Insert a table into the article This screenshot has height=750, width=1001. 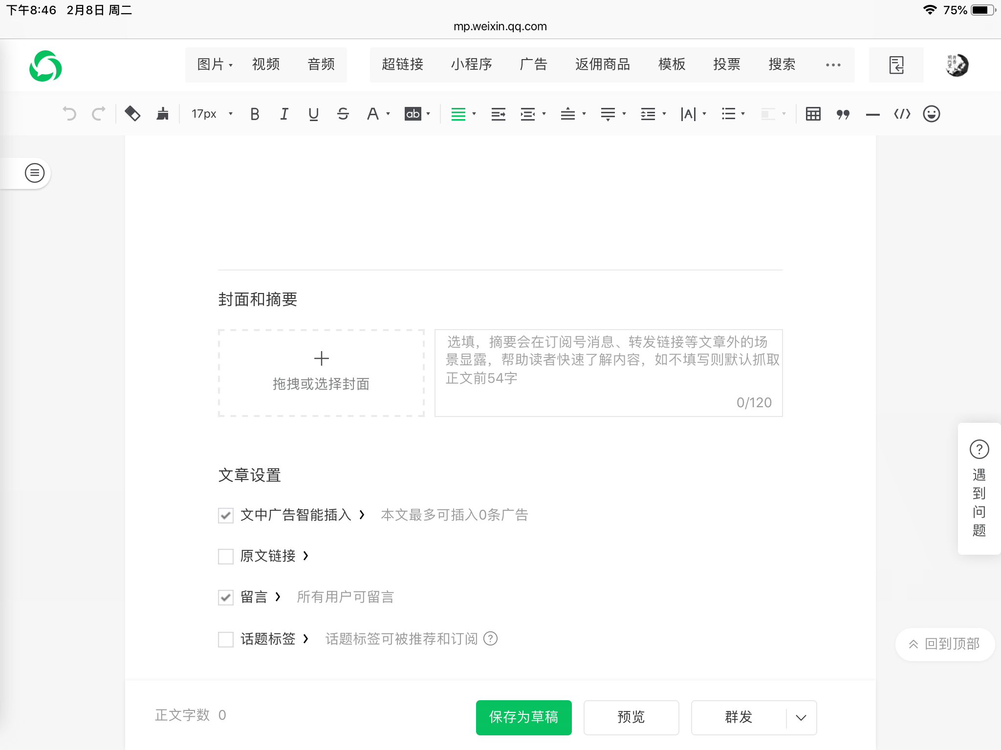[813, 114]
